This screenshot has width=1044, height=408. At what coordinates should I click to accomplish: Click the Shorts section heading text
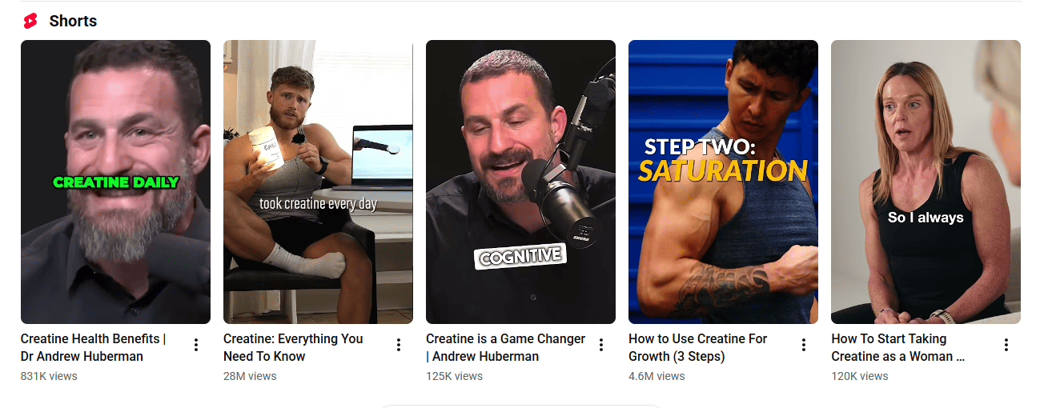(73, 21)
